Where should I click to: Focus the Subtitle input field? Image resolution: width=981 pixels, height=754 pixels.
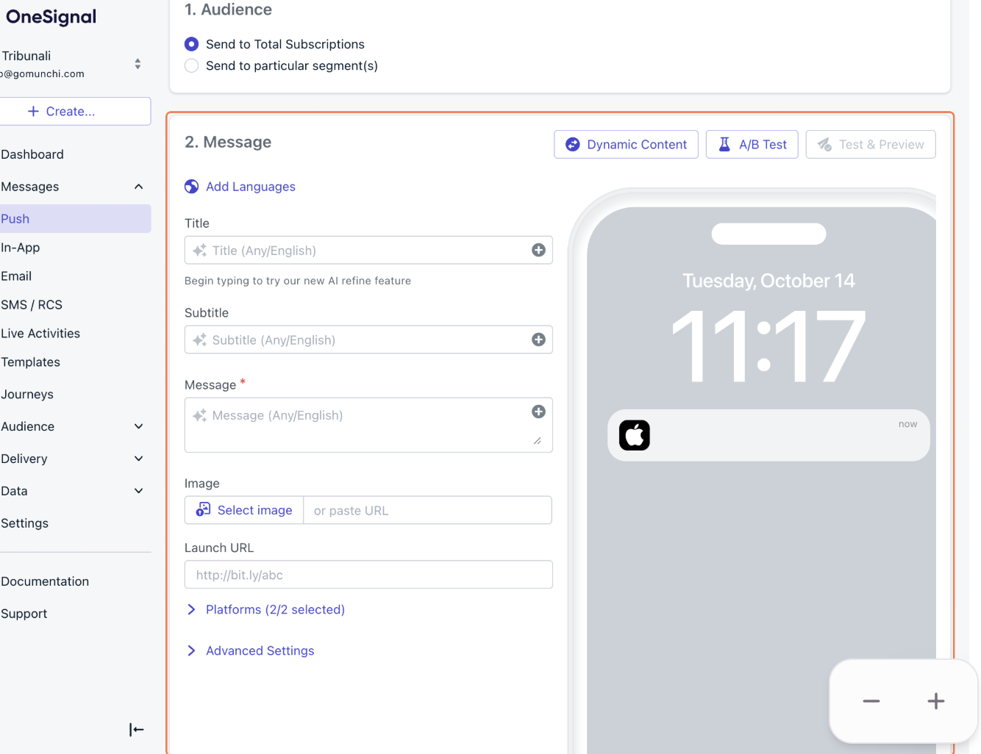pyautogui.click(x=368, y=340)
